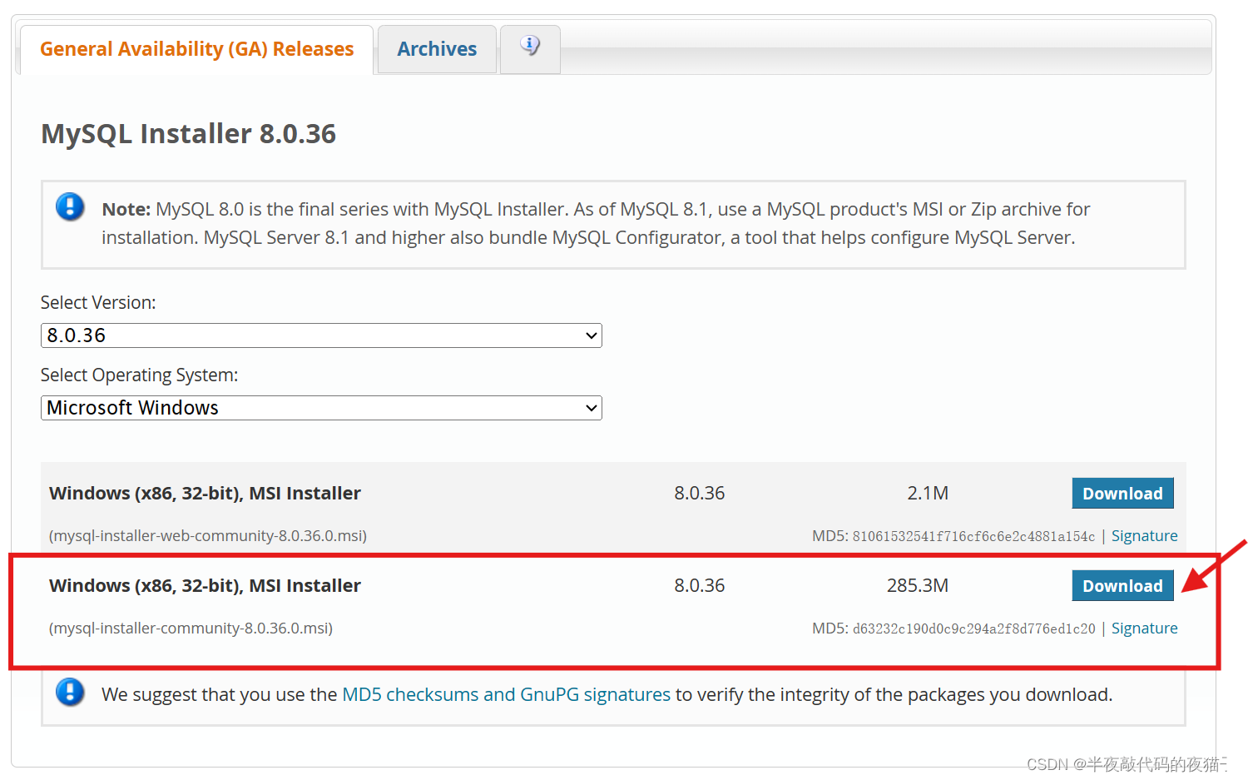1248x780 pixels.
Task: Click the MySQL Installer 8.0.36 heading
Action: tap(189, 134)
